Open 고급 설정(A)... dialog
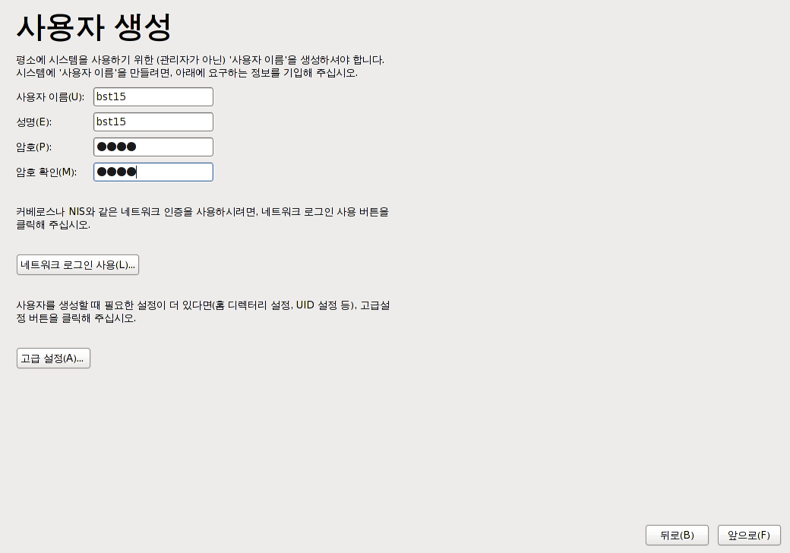This screenshot has width=790, height=553. [x=53, y=358]
